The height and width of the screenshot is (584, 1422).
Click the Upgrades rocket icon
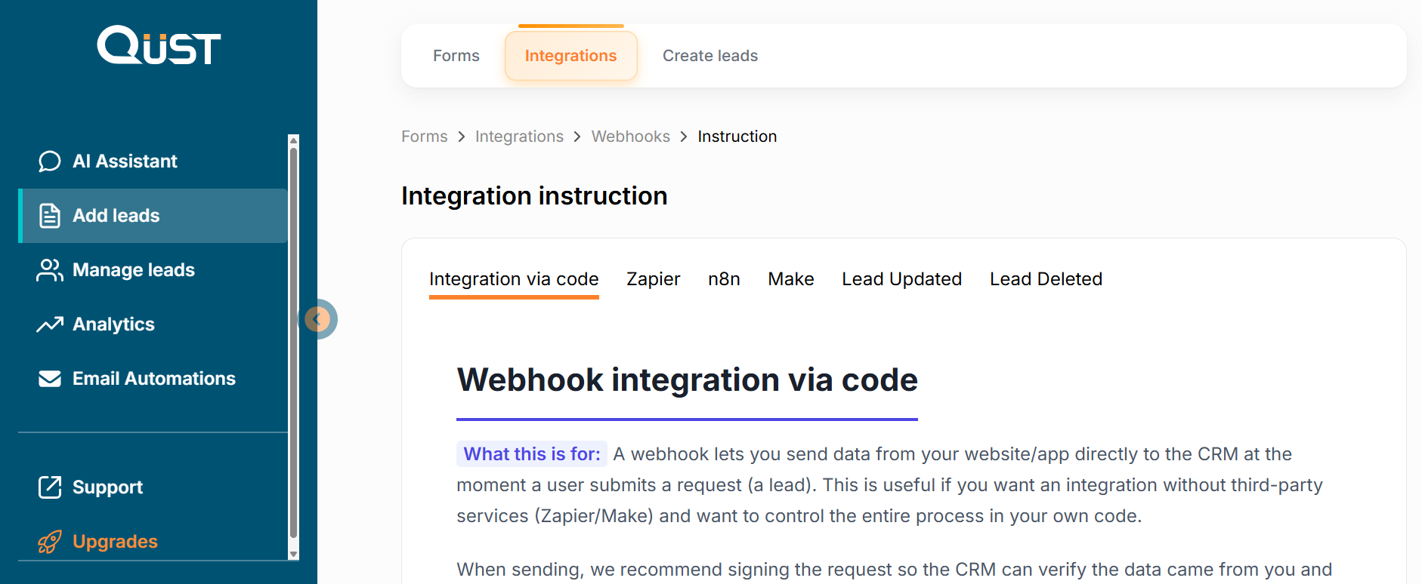coord(50,542)
